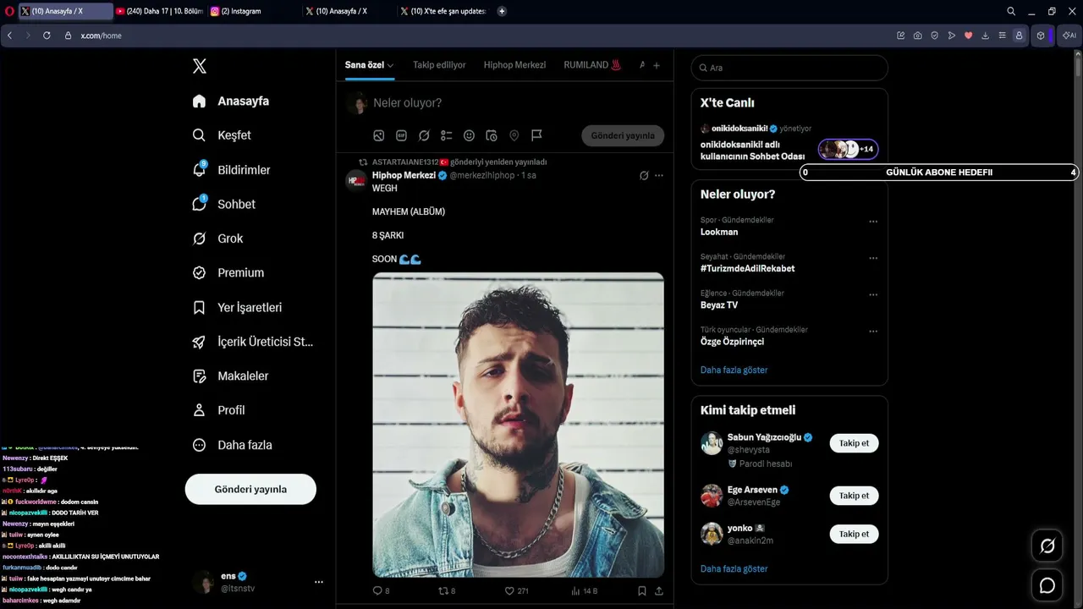Open the ens account menu dots

click(319, 582)
